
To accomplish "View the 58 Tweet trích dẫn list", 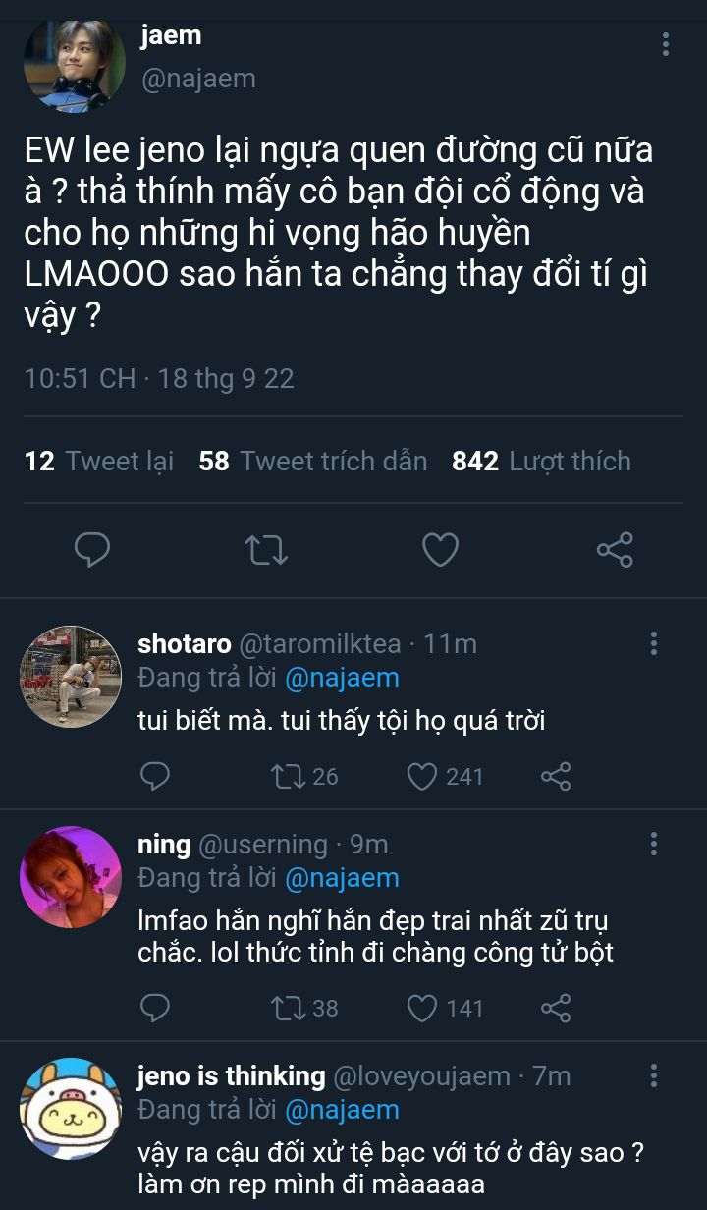I will (313, 461).
